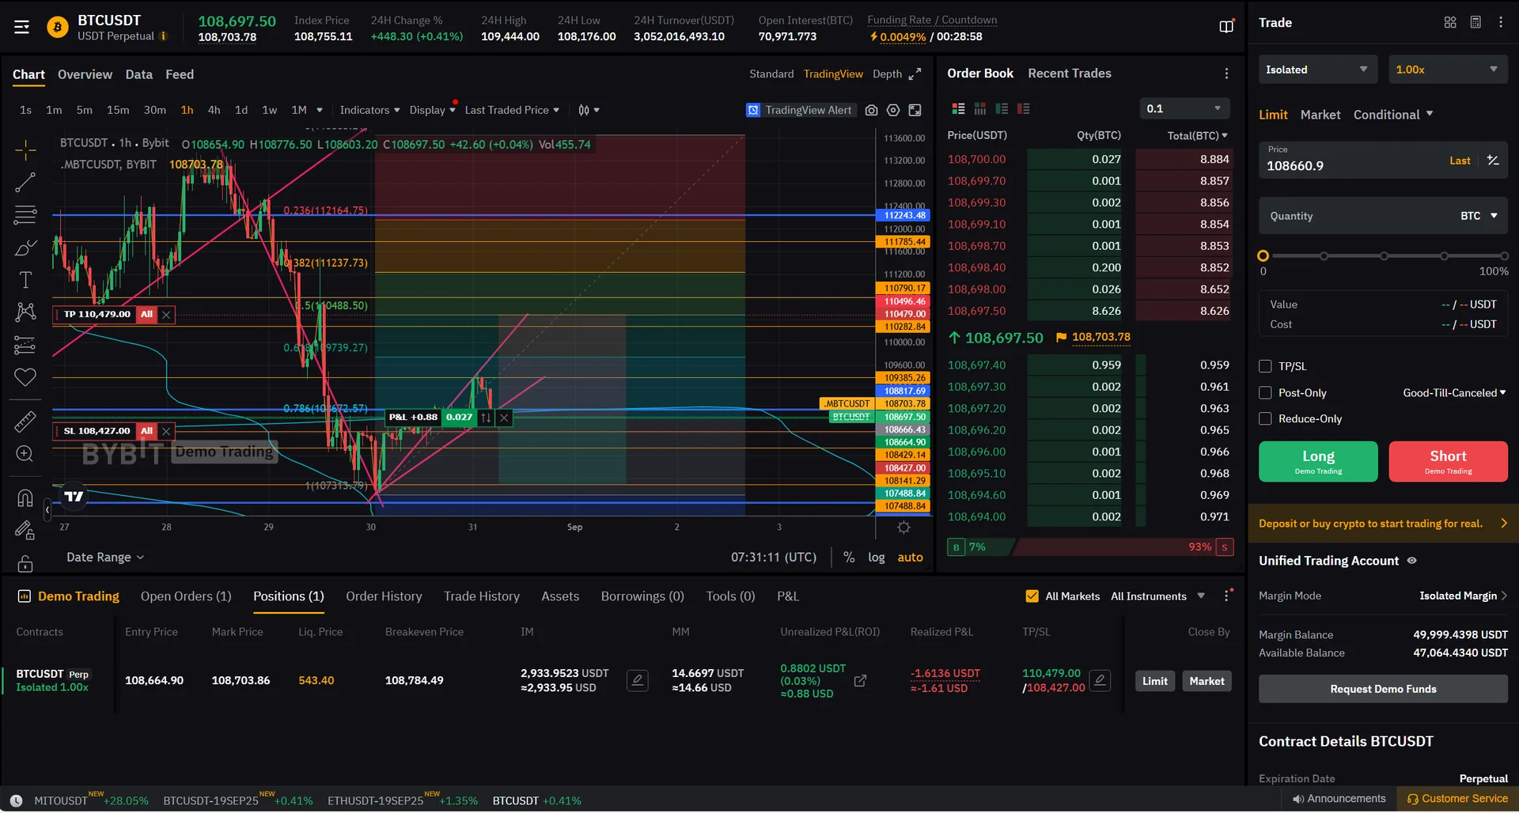Image resolution: width=1519 pixels, height=813 pixels.
Task: Switch to the Overview tab
Action: [85, 74]
